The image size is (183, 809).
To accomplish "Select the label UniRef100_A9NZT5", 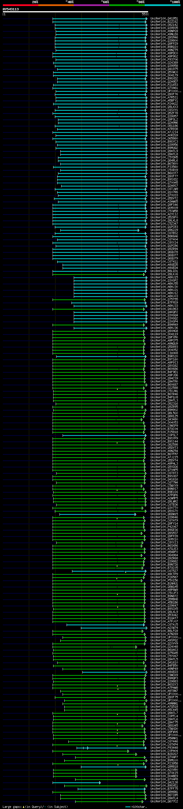I will click(164, 50).
